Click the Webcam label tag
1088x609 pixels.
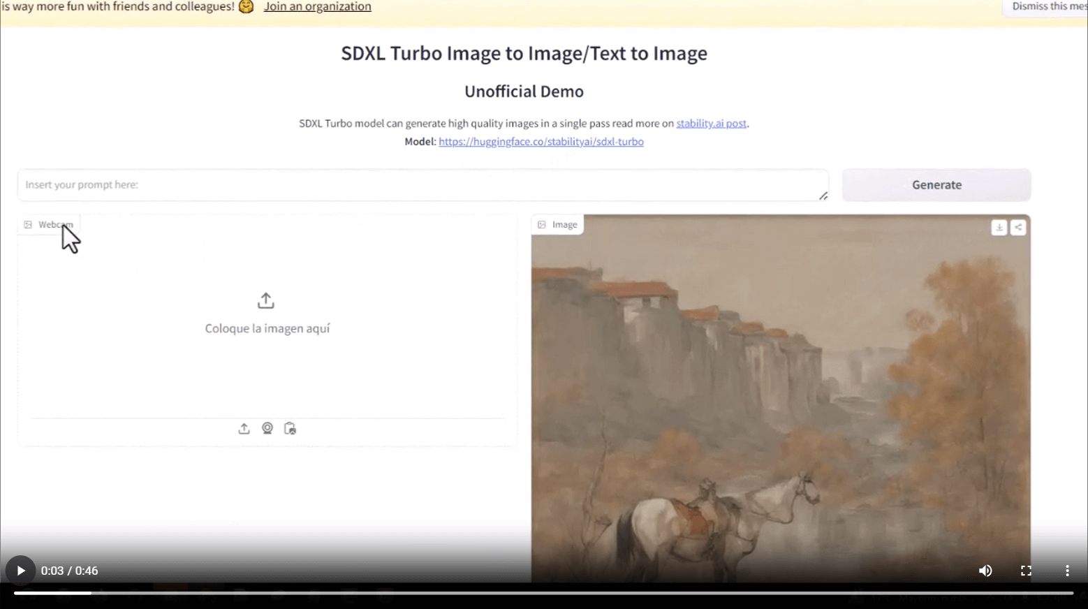pyautogui.click(x=49, y=224)
